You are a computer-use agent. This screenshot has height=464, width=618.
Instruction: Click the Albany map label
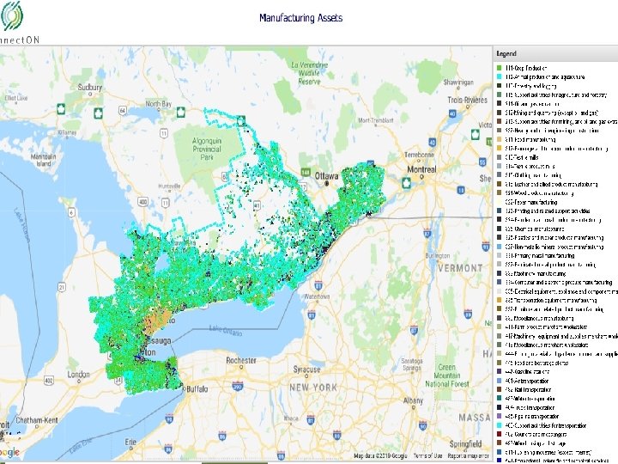coord(413,400)
